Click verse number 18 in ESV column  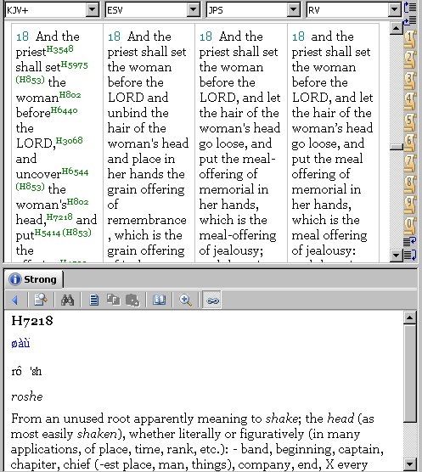(x=114, y=37)
